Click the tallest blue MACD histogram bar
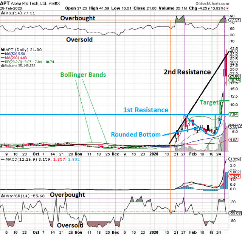This screenshot has width=242, height=236. click(226, 180)
